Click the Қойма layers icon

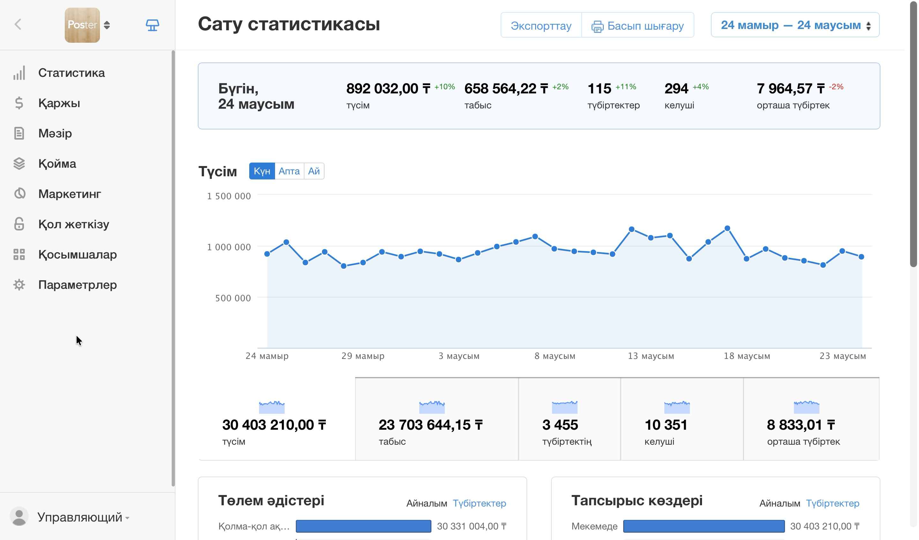19,164
